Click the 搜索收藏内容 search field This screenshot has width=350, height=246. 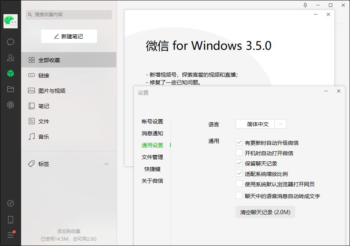click(x=69, y=14)
